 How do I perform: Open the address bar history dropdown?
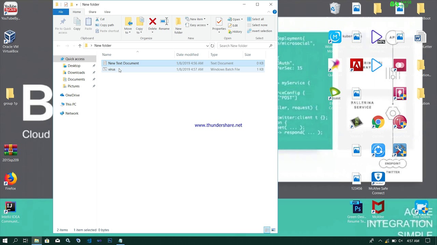(x=207, y=46)
